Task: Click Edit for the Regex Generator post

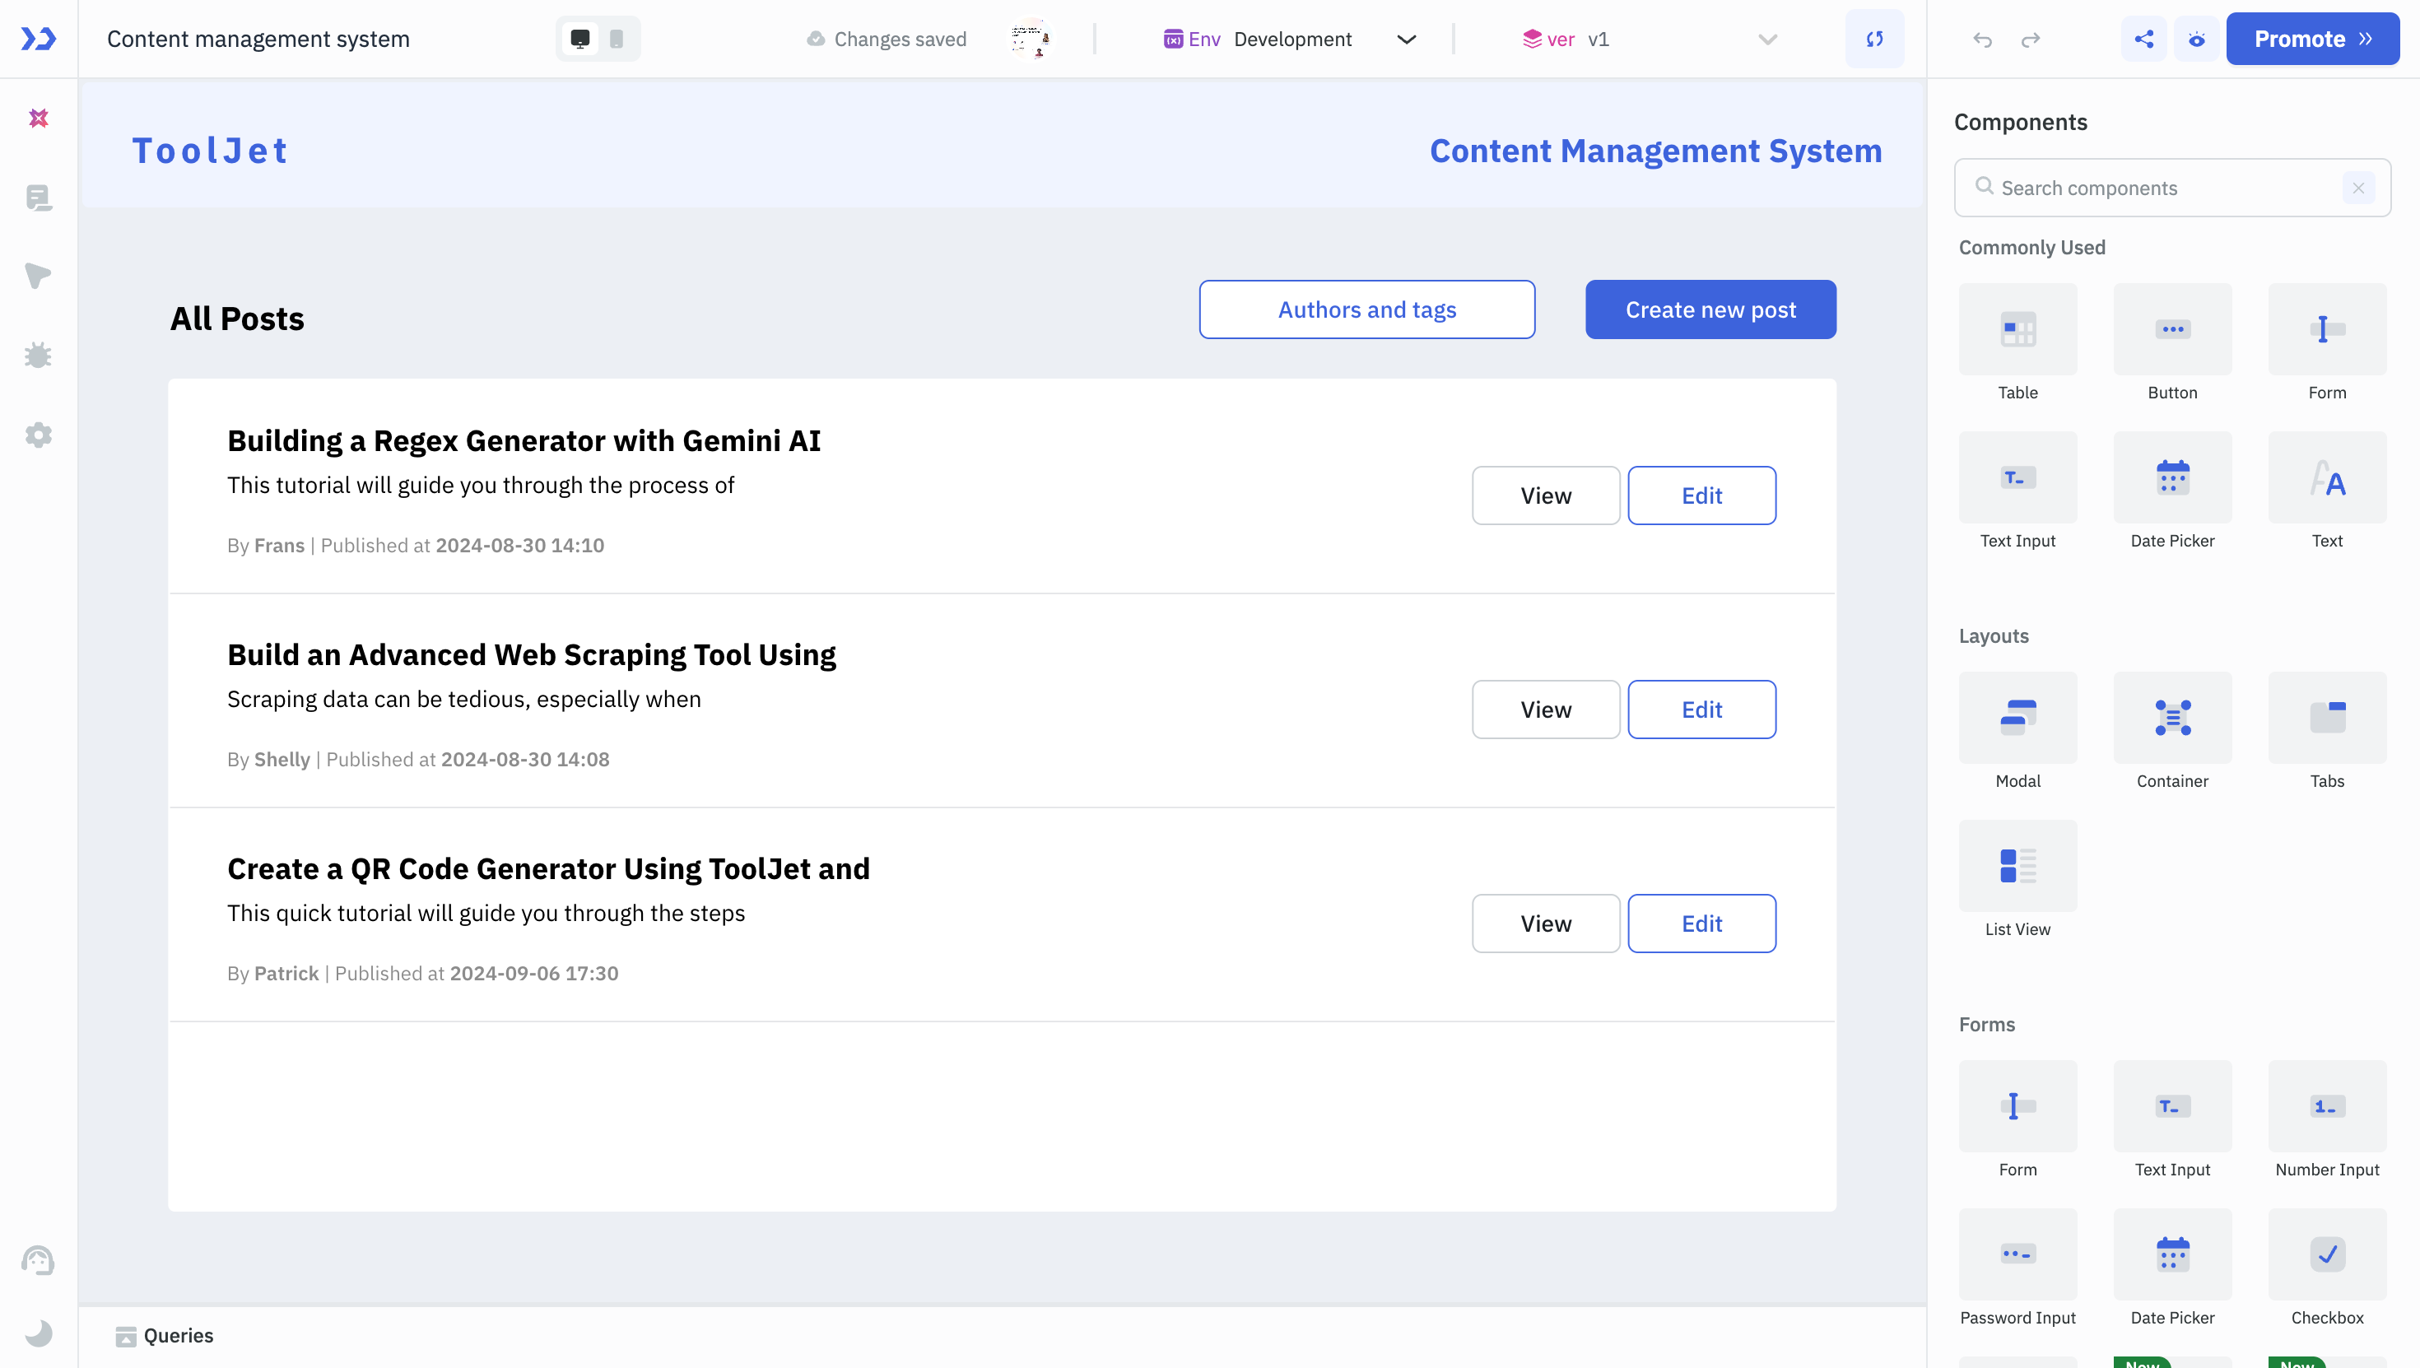Action: [1701, 496]
